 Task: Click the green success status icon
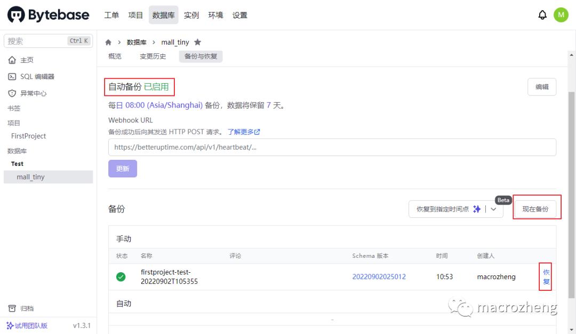tap(121, 276)
